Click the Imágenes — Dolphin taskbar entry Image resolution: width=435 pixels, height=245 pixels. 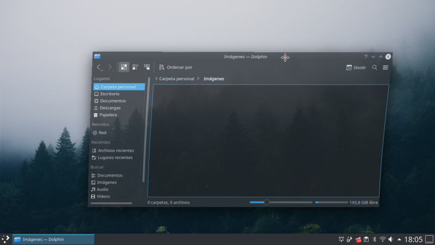pos(53,239)
